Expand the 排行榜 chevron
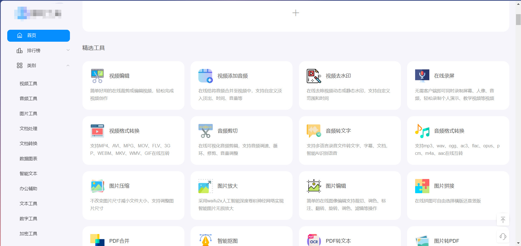Viewport: 521px width, 246px height. pos(68,50)
